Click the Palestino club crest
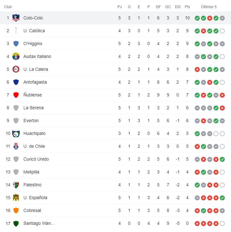Screen dimensions: 231x232 tap(16, 185)
